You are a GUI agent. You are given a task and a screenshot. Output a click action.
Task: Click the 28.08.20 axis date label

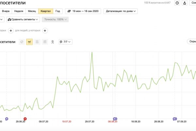tap(159, 122)
